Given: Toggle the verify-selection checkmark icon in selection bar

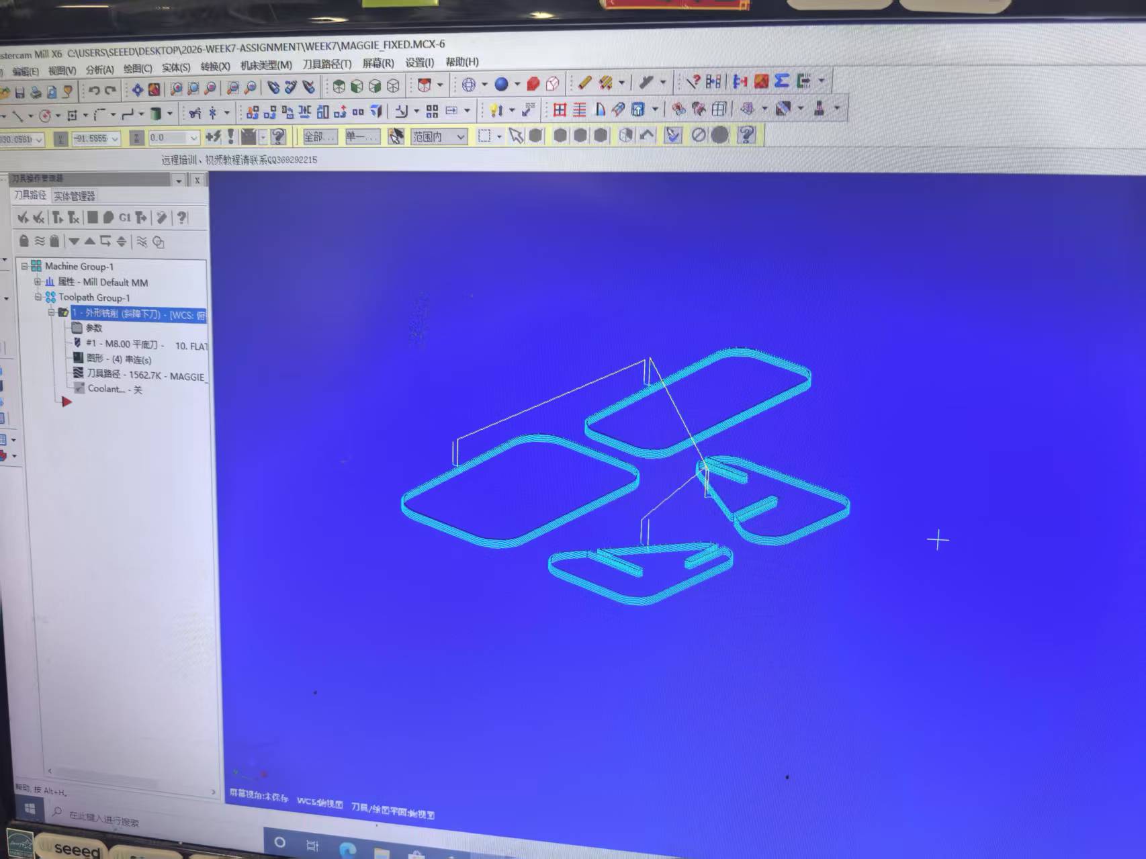Looking at the screenshot, I should click(x=672, y=135).
